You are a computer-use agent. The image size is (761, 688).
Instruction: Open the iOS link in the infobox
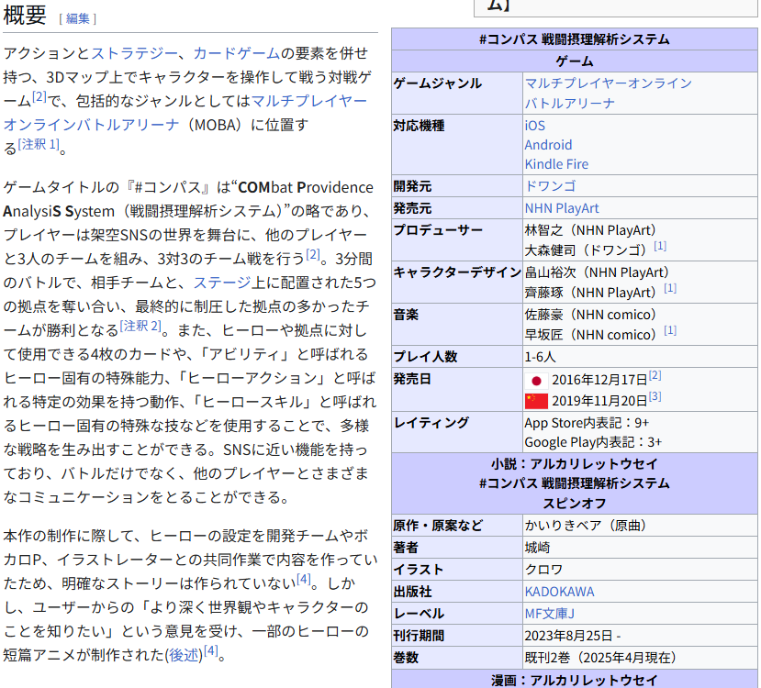click(535, 126)
